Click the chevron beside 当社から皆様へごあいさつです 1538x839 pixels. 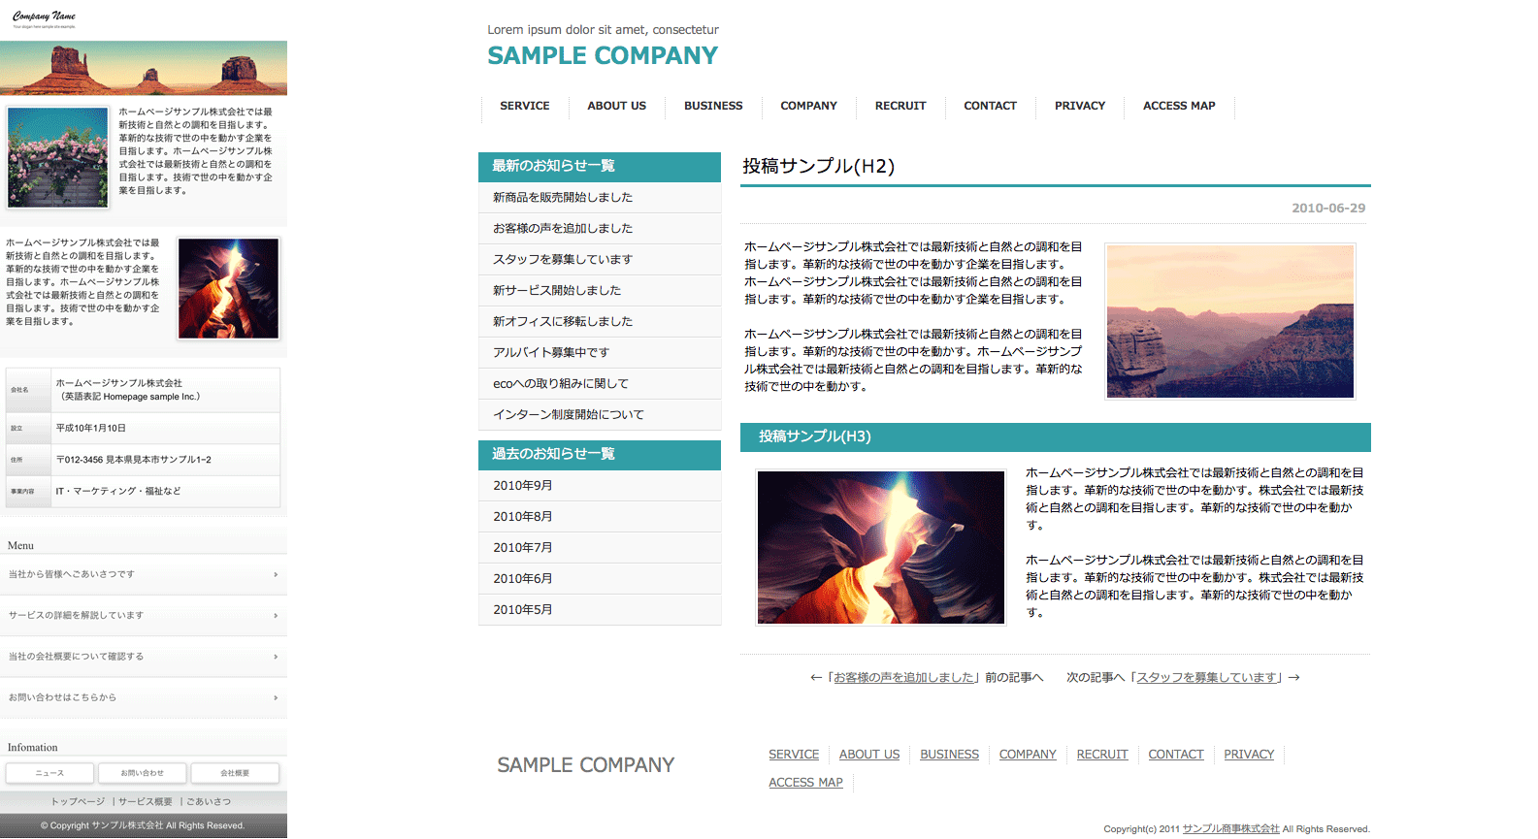tap(276, 575)
